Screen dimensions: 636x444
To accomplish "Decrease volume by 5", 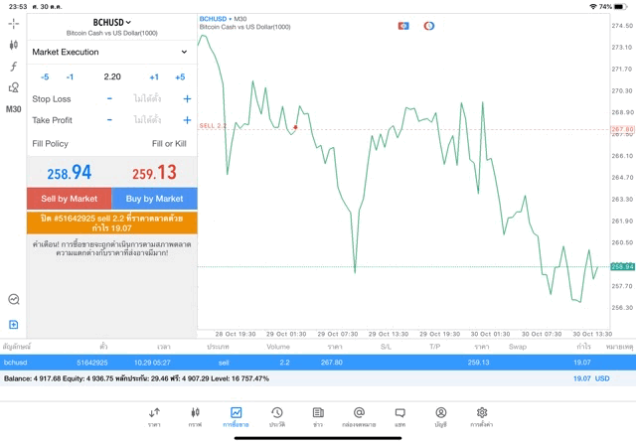I will pyautogui.click(x=45, y=77).
